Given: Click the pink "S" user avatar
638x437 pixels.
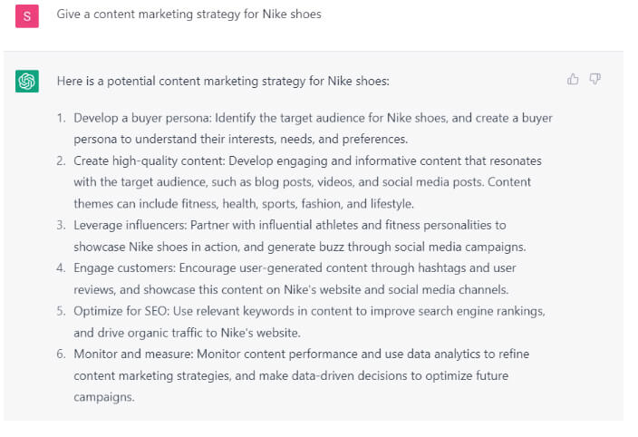Looking at the screenshot, I should (27, 15).
